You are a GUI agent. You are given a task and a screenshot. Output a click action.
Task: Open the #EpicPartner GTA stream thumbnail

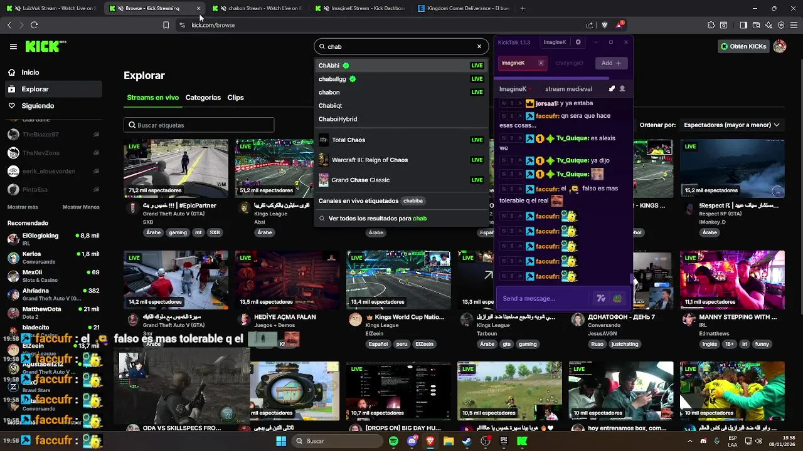tap(176, 168)
